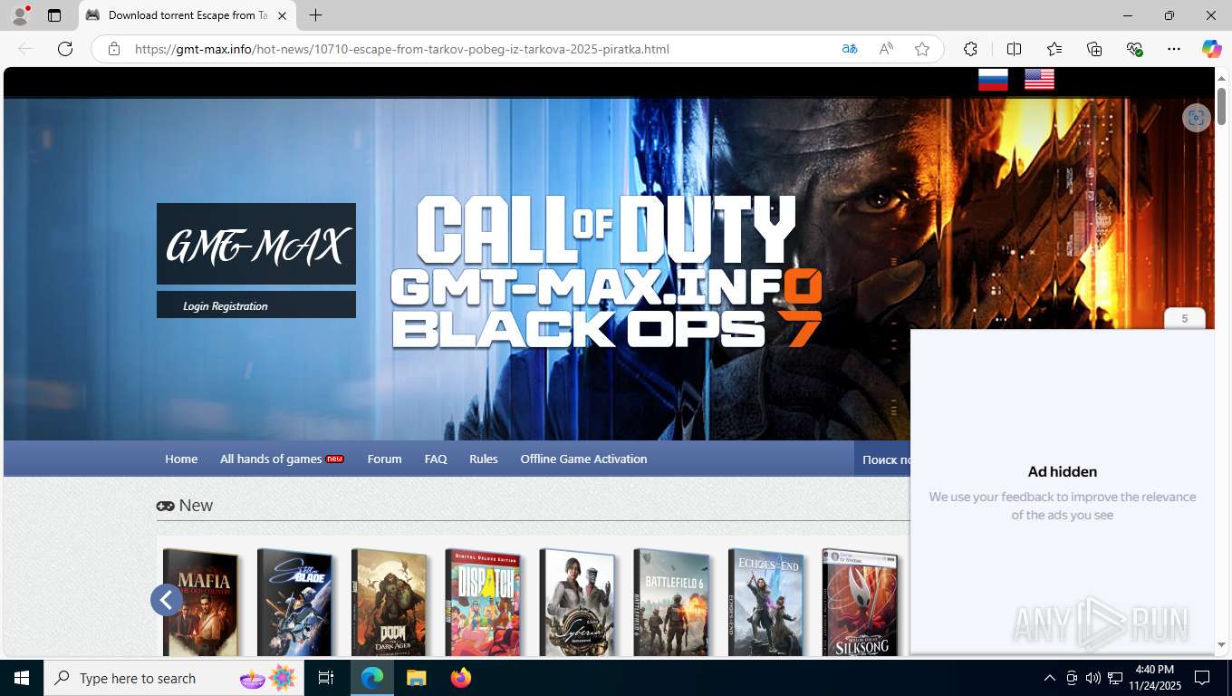Open Task View on taskbar
This screenshot has width=1232, height=696.
(x=326, y=678)
